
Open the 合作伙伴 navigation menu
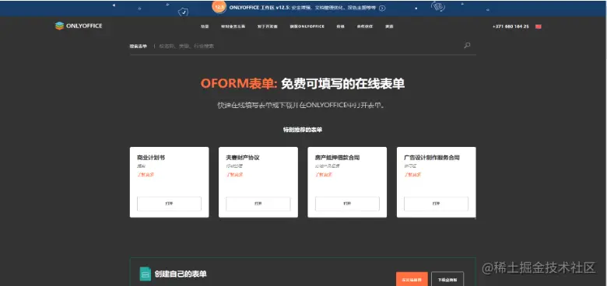point(365,26)
